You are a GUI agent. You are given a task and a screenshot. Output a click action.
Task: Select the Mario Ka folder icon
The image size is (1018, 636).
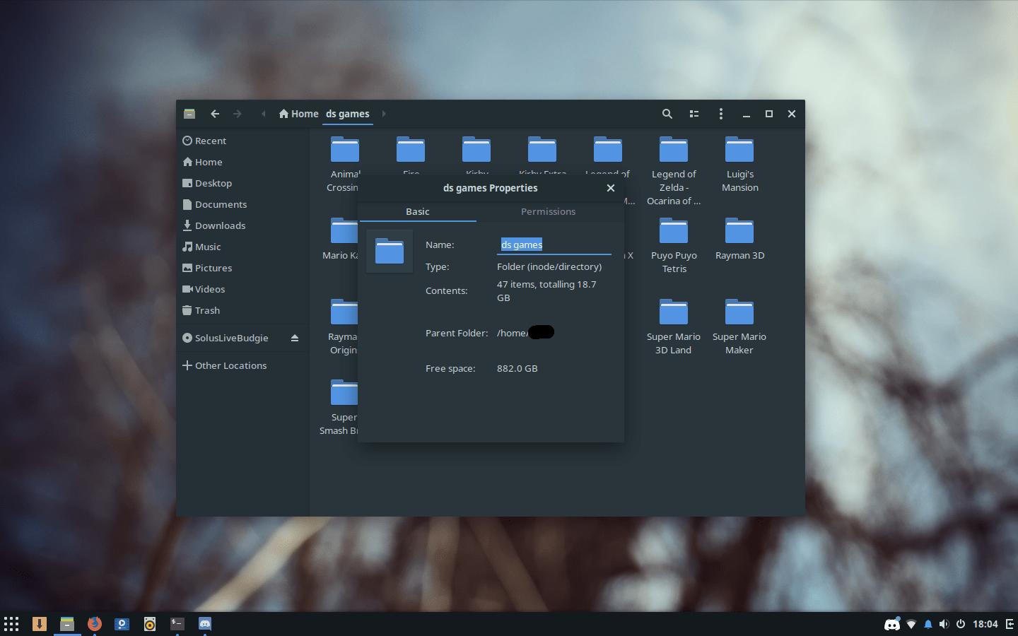tap(344, 231)
